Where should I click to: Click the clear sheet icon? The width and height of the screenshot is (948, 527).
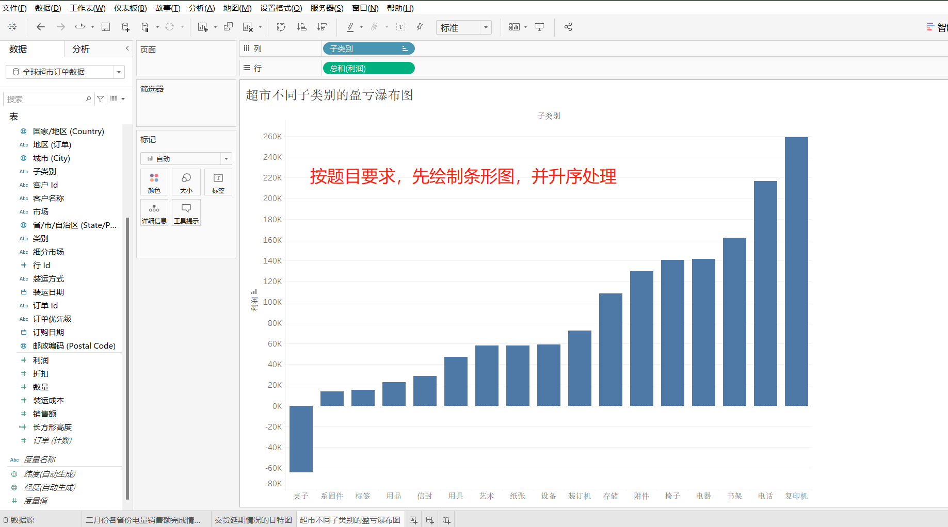pyautogui.click(x=248, y=27)
